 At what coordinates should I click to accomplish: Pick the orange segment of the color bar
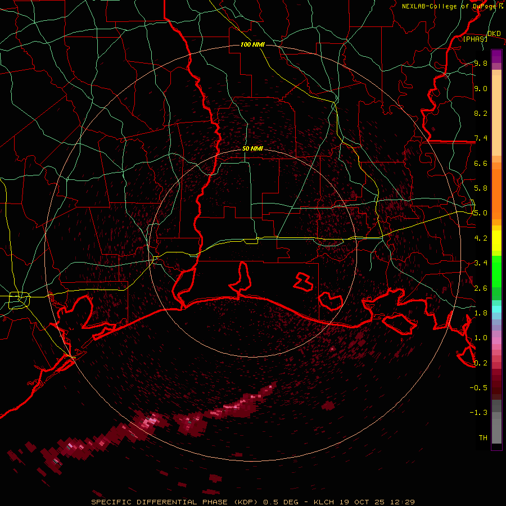(x=496, y=195)
